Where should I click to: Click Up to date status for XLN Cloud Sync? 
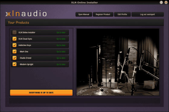(61, 39)
